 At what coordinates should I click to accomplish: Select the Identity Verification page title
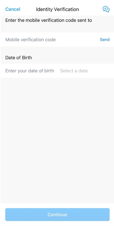(57, 9)
